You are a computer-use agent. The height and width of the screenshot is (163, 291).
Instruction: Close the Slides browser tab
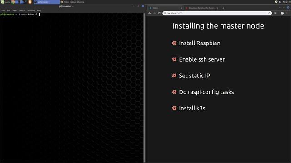point(181,8)
